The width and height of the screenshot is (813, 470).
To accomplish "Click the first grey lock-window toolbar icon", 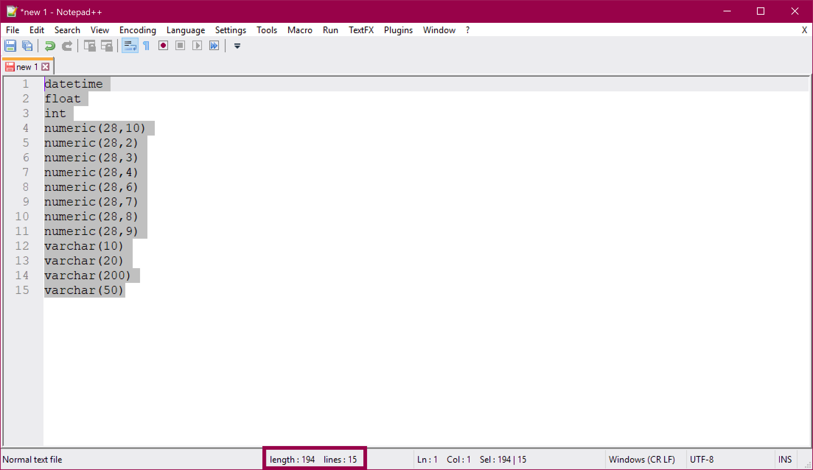I will point(90,46).
